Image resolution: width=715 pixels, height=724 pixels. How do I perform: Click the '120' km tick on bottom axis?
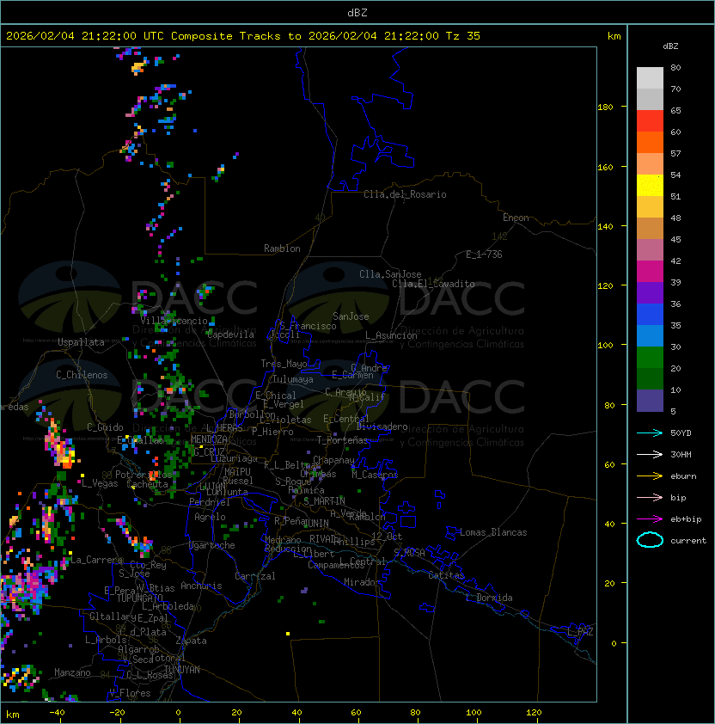coord(534,713)
